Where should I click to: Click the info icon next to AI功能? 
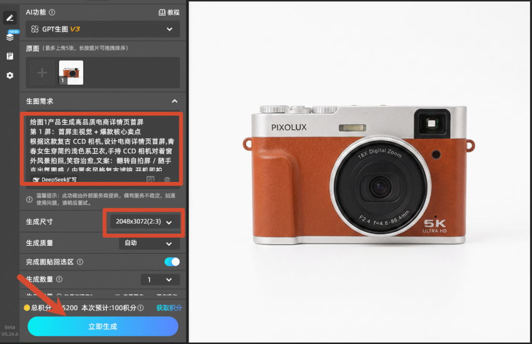pyautogui.click(x=52, y=12)
